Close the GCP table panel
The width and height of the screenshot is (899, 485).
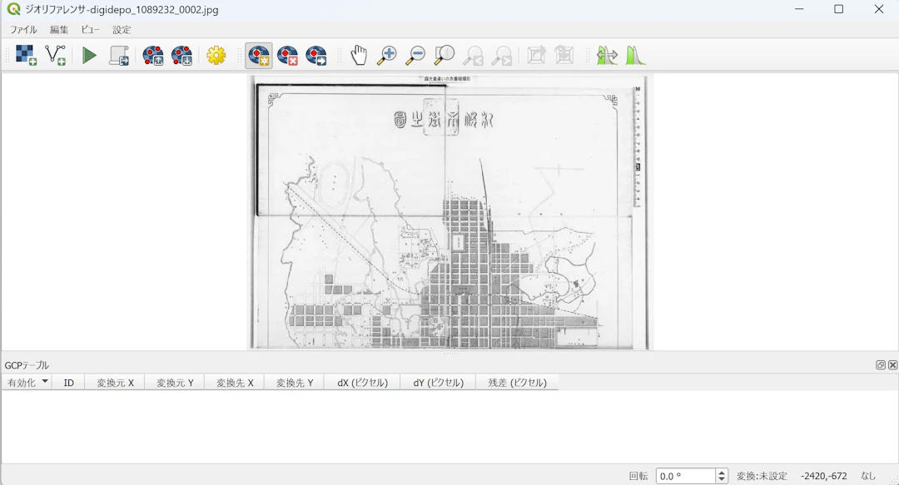click(x=892, y=364)
